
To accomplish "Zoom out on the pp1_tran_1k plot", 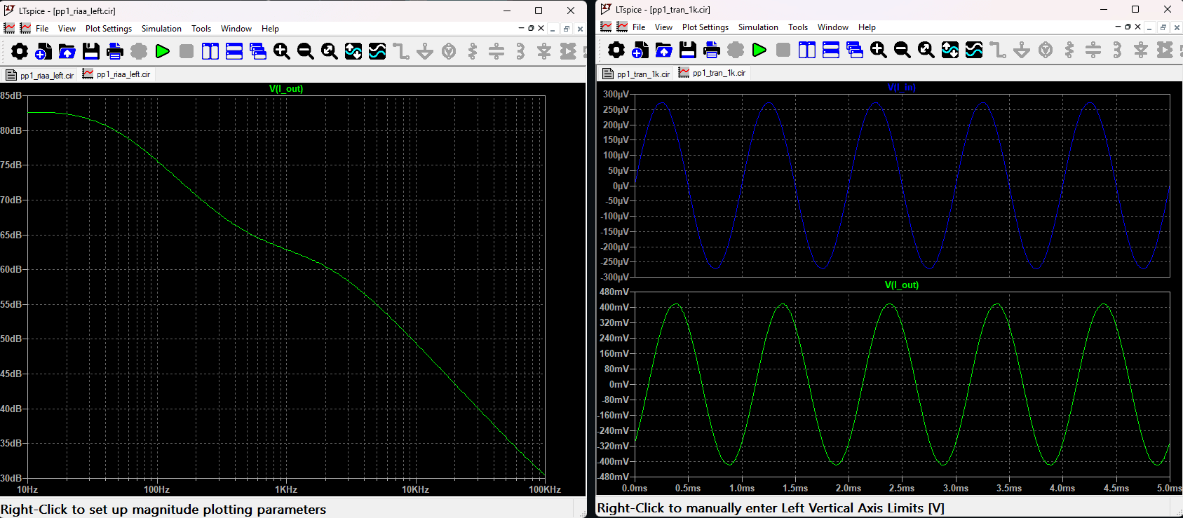I will click(x=903, y=50).
